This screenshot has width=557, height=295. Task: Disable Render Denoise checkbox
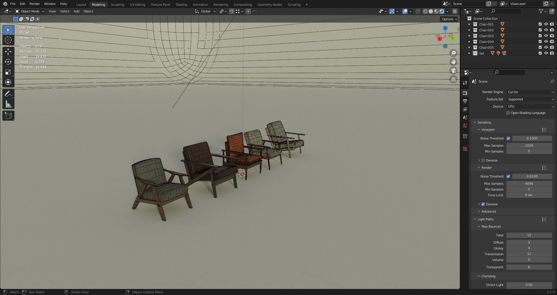coord(483,204)
